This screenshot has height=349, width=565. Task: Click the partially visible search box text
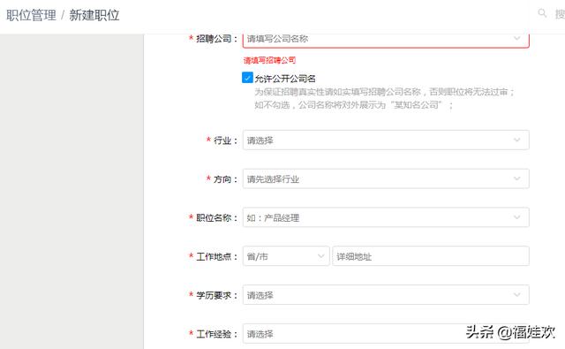tap(560, 14)
